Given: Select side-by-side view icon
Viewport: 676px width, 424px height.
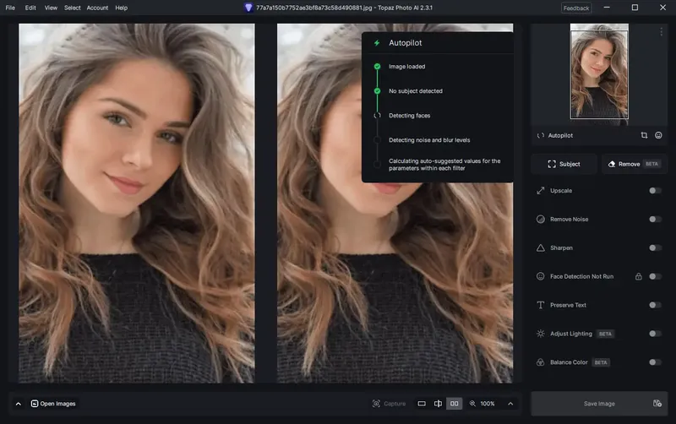Looking at the screenshot, I should tap(455, 404).
